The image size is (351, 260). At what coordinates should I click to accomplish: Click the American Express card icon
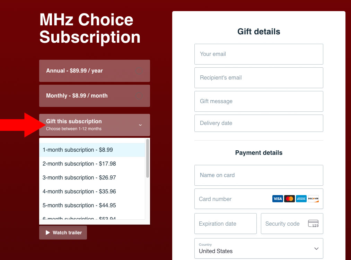pyautogui.click(x=301, y=199)
